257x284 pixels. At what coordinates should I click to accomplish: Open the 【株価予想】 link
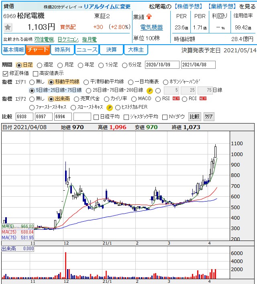coord(188,6)
